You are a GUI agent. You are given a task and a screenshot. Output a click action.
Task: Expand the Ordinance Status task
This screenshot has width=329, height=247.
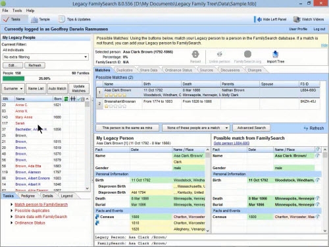tap(11, 223)
